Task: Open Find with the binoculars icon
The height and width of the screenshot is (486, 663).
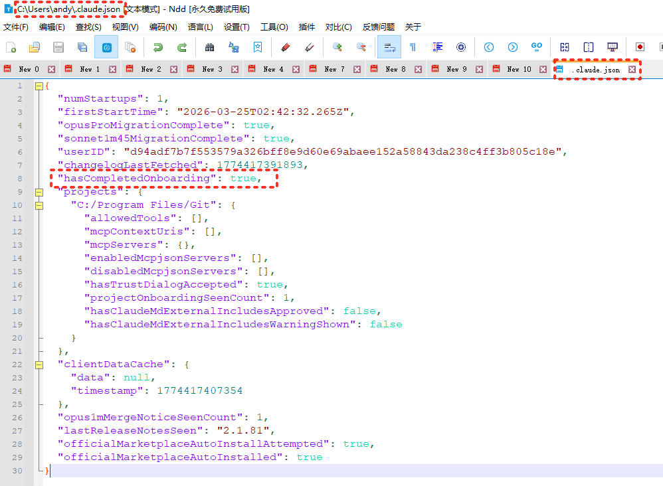Action: (209, 47)
